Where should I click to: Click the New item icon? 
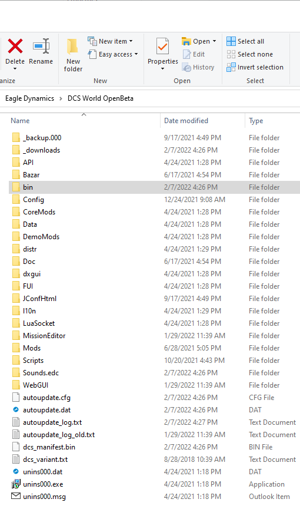click(92, 41)
